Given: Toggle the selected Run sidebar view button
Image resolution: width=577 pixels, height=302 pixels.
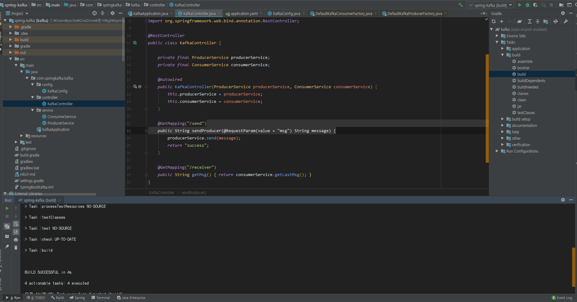Looking at the screenshot, I should (7, 226).
